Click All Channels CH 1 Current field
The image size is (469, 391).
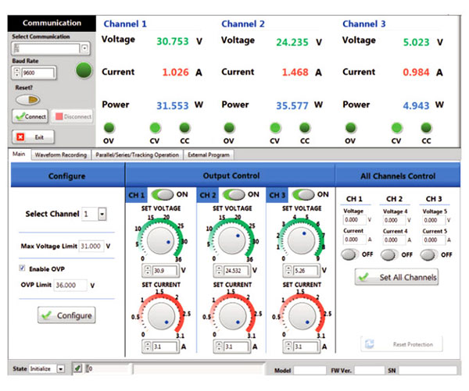(354, 240)
